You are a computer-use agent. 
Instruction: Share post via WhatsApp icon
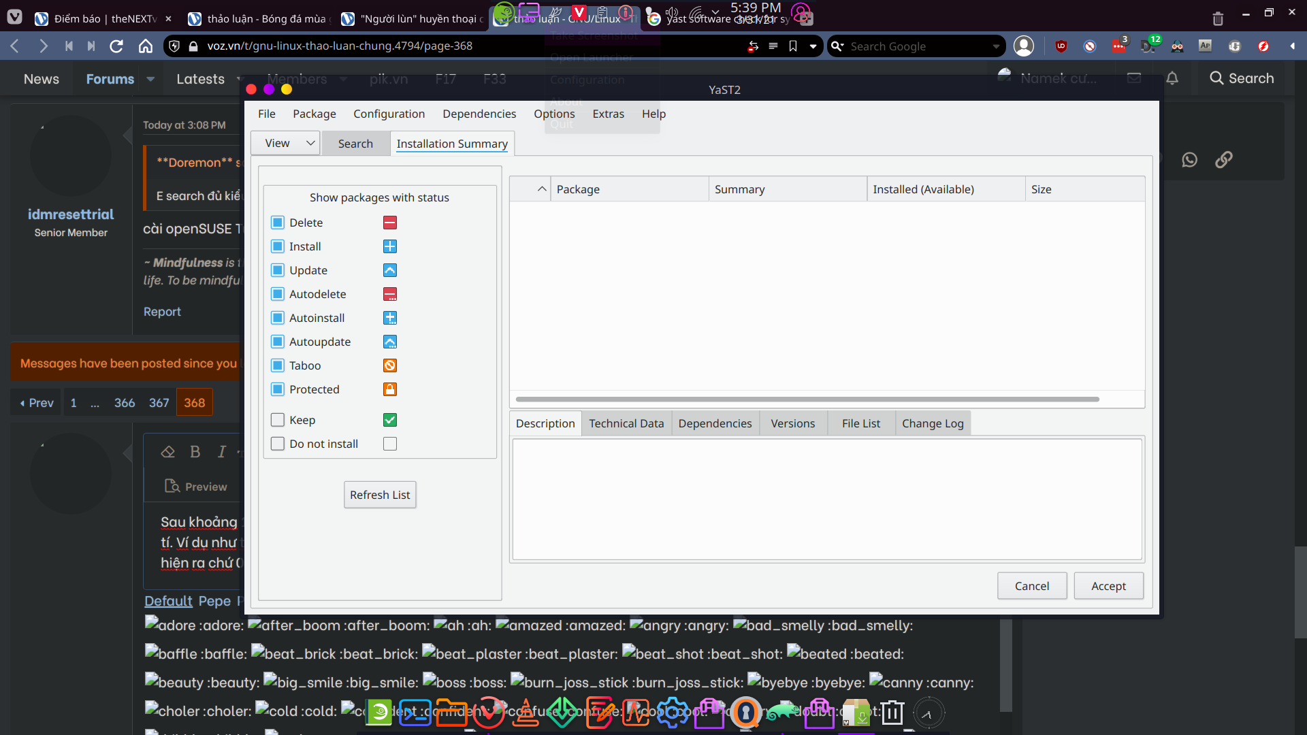coord(1189,159)
